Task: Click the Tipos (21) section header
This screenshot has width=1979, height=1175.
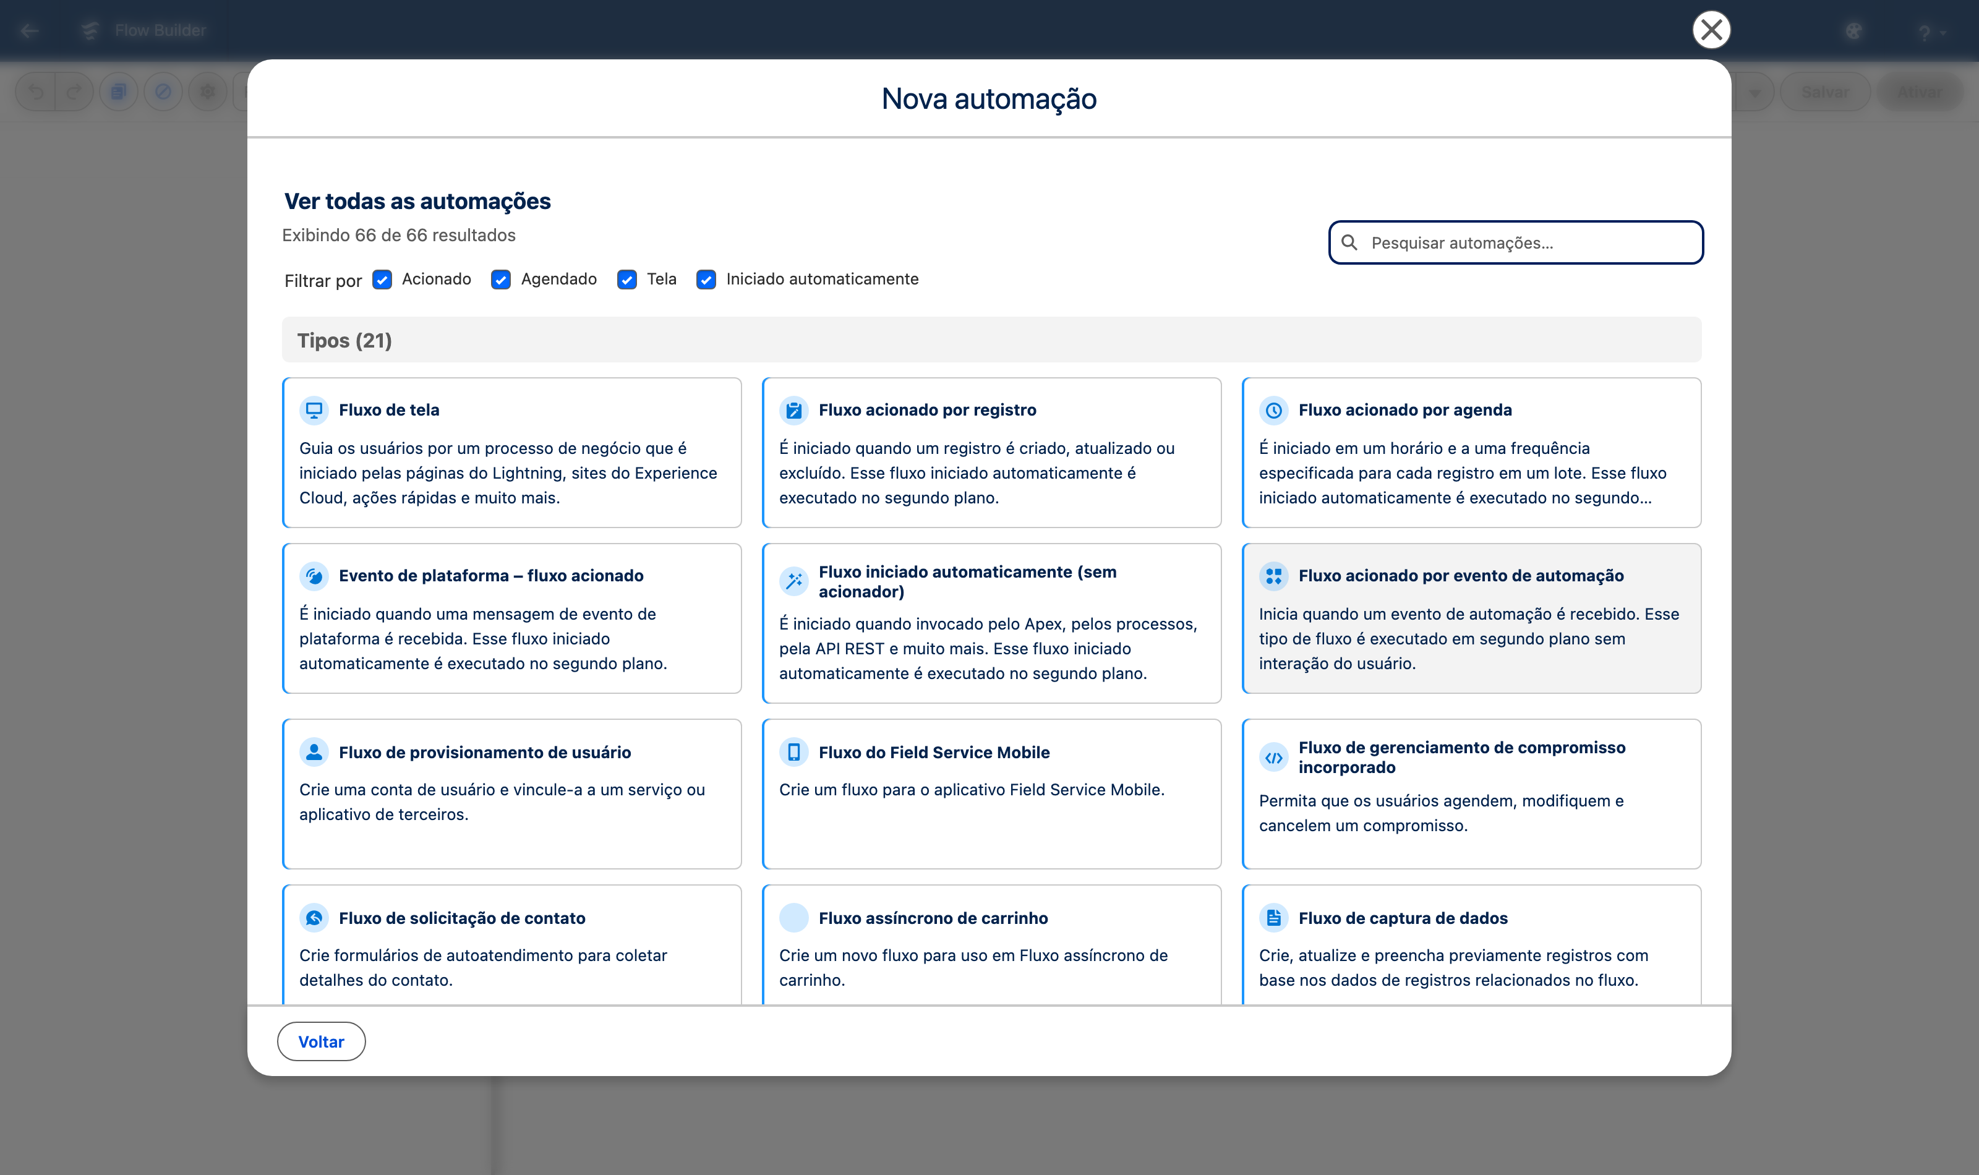Action: click(991, 341)
